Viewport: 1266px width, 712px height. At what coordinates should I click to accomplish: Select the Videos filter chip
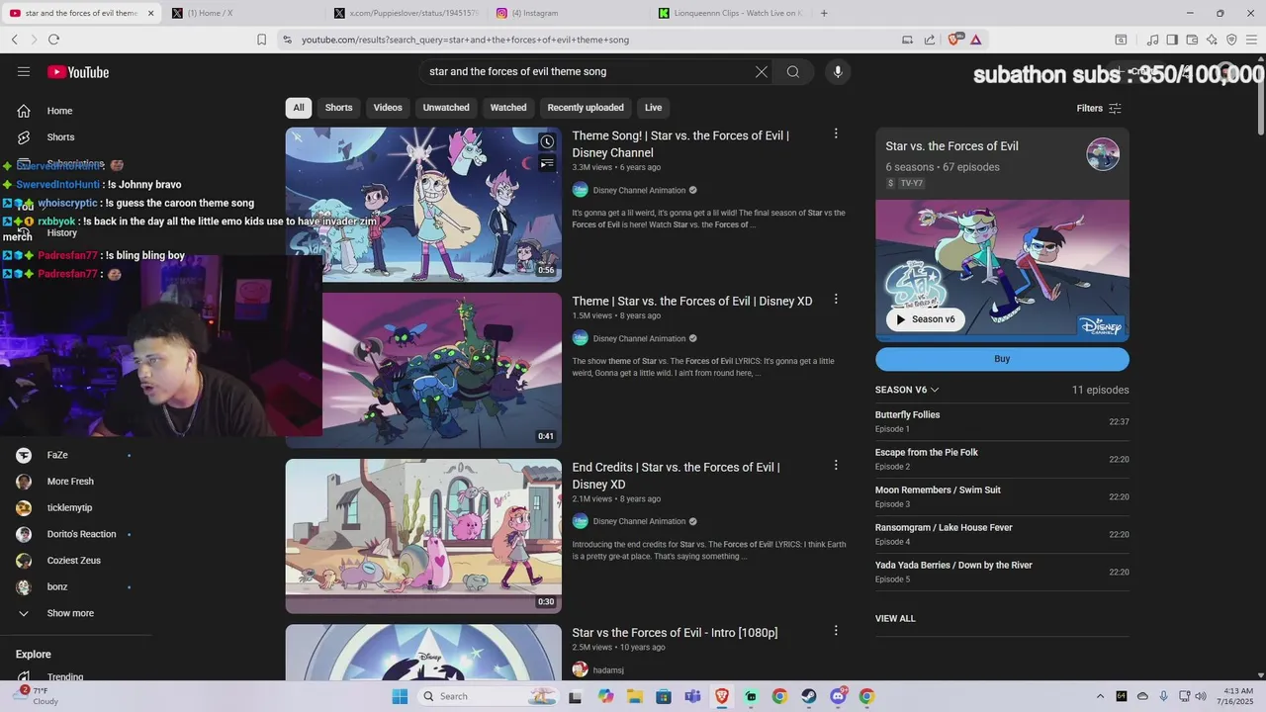point(388,108)
